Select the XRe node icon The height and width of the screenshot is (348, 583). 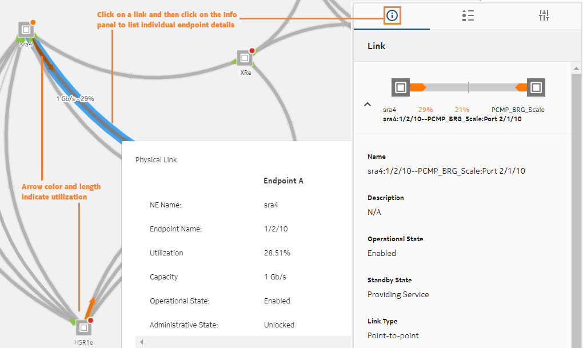pyautogui.click(x=245, y=58)
